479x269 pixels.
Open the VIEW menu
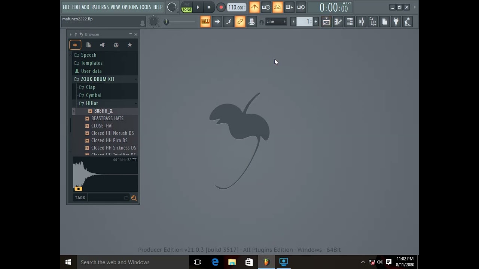click(115, 7)
